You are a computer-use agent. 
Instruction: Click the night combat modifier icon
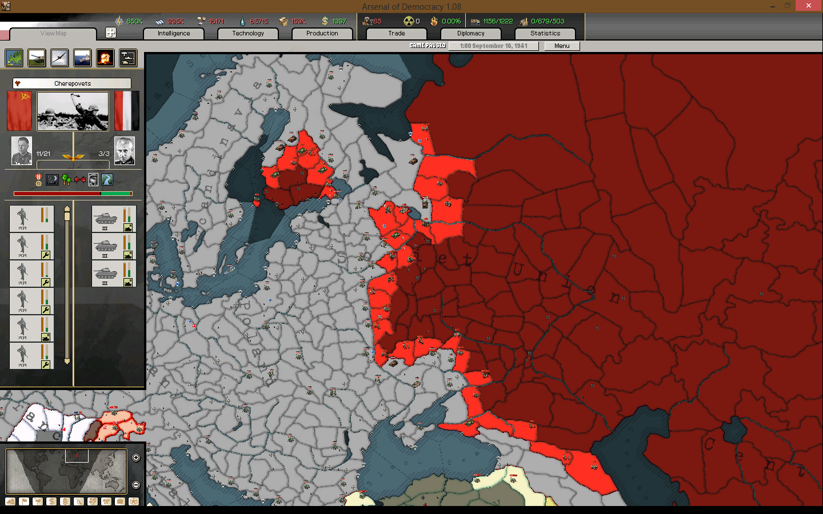(x=52, y=180)
